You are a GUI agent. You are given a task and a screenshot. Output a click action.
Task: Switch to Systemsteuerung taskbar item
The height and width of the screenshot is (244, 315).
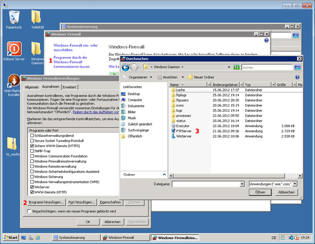(76, 238)
